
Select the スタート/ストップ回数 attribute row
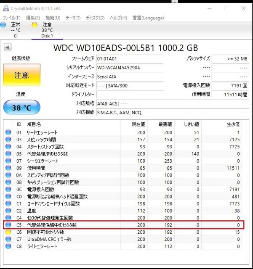click(123, 147)
